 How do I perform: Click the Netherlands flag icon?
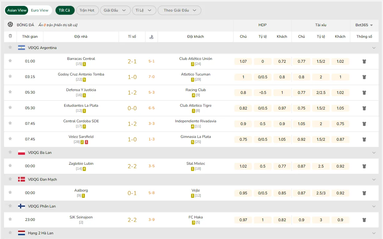(x=22, y=233)
